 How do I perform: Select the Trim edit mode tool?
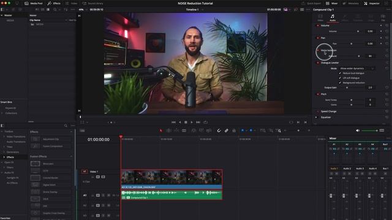(x=169, y=130)
